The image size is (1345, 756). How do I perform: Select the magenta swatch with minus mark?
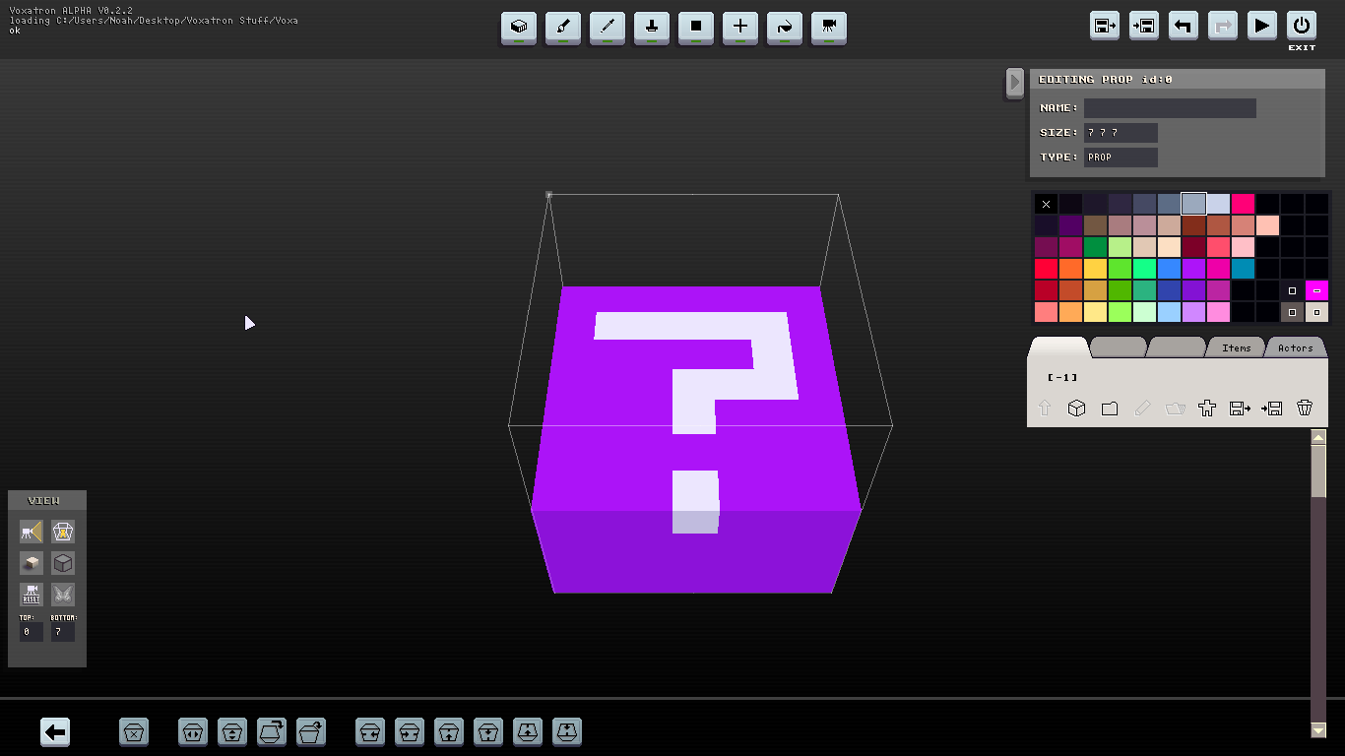pos(1317,290)
